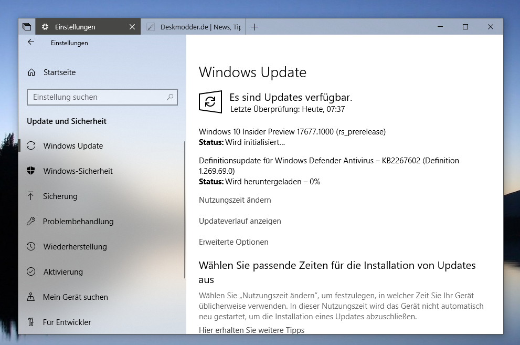
Task: Open the tab sets overview icon
Action: [26, 27]
